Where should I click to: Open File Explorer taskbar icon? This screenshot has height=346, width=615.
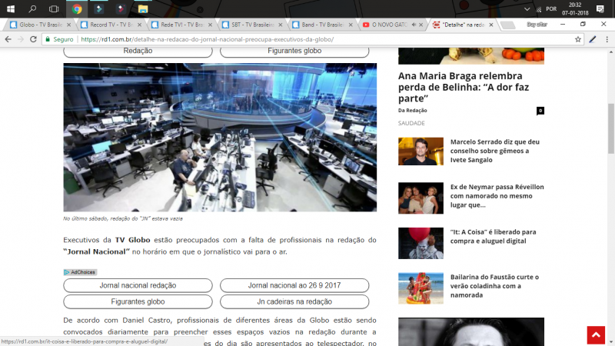(143, 8)
